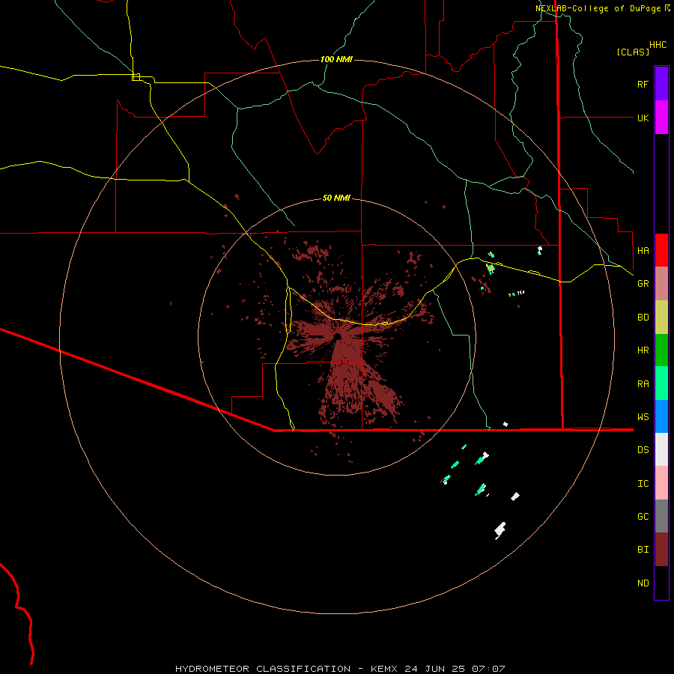Click the "RF" legend label

tap(643, 84)
